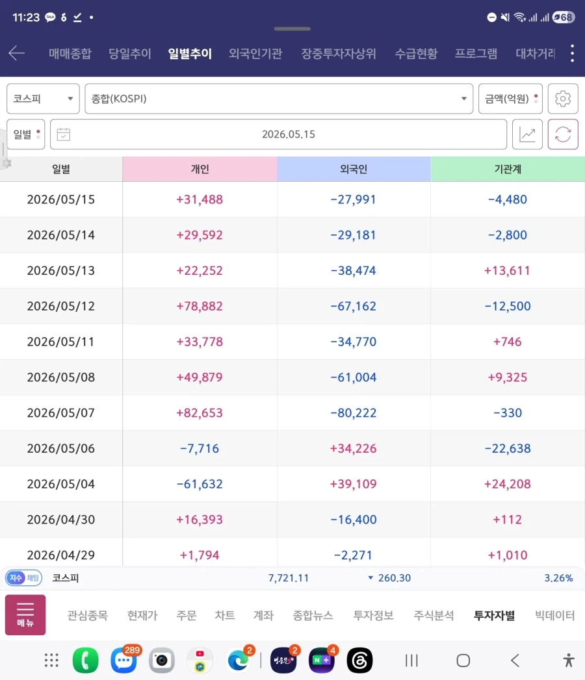Tap 외국인 value +39,109
585x680 pixels.
click(x=353, y=484)
